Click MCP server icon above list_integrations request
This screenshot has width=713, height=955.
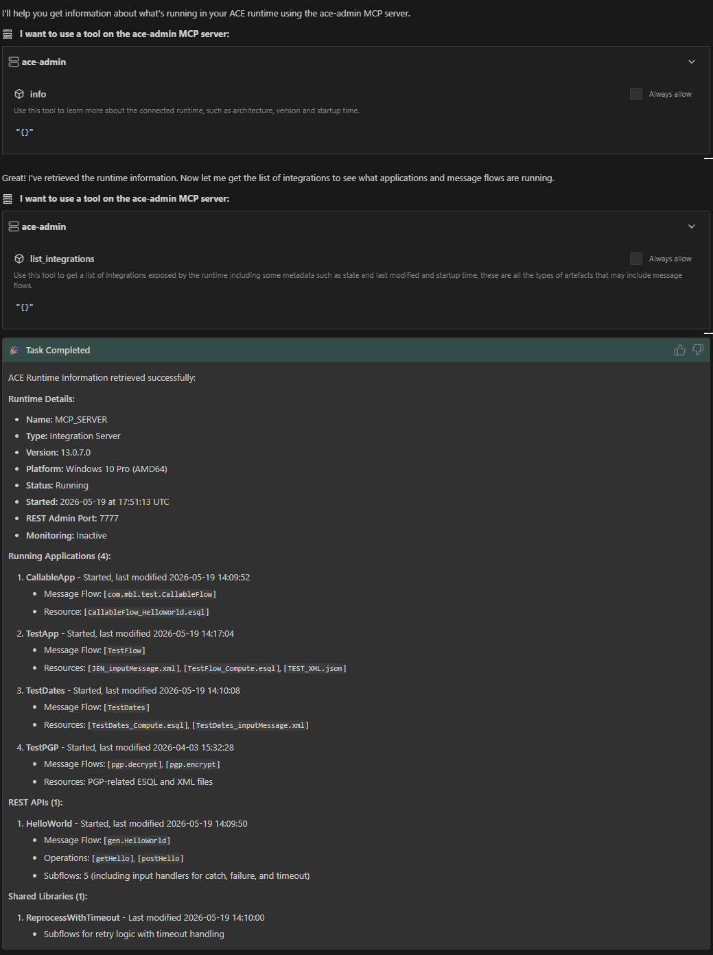tap(8, 198)
